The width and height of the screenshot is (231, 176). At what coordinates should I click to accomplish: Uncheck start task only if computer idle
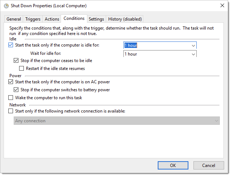pyautogui.click(x=10, y=45)
